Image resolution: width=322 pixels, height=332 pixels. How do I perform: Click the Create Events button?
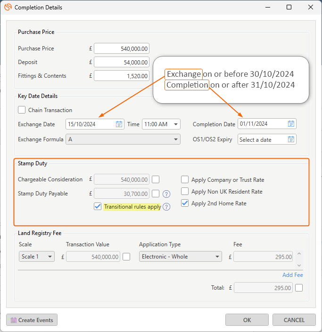(32, 320)
